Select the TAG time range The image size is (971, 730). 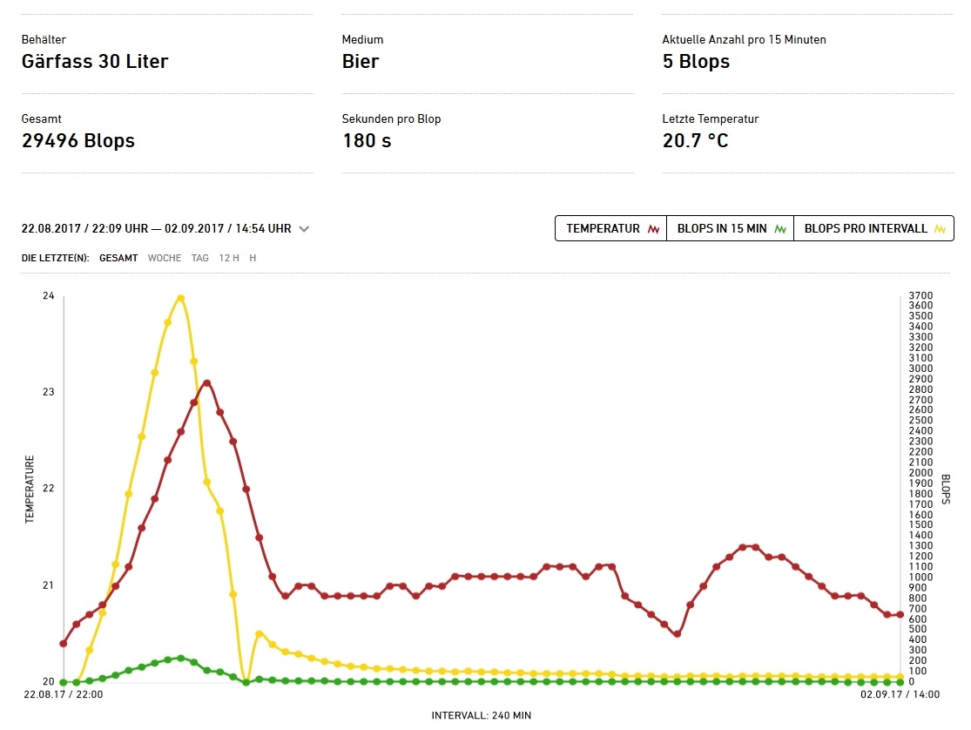[200, 258]
